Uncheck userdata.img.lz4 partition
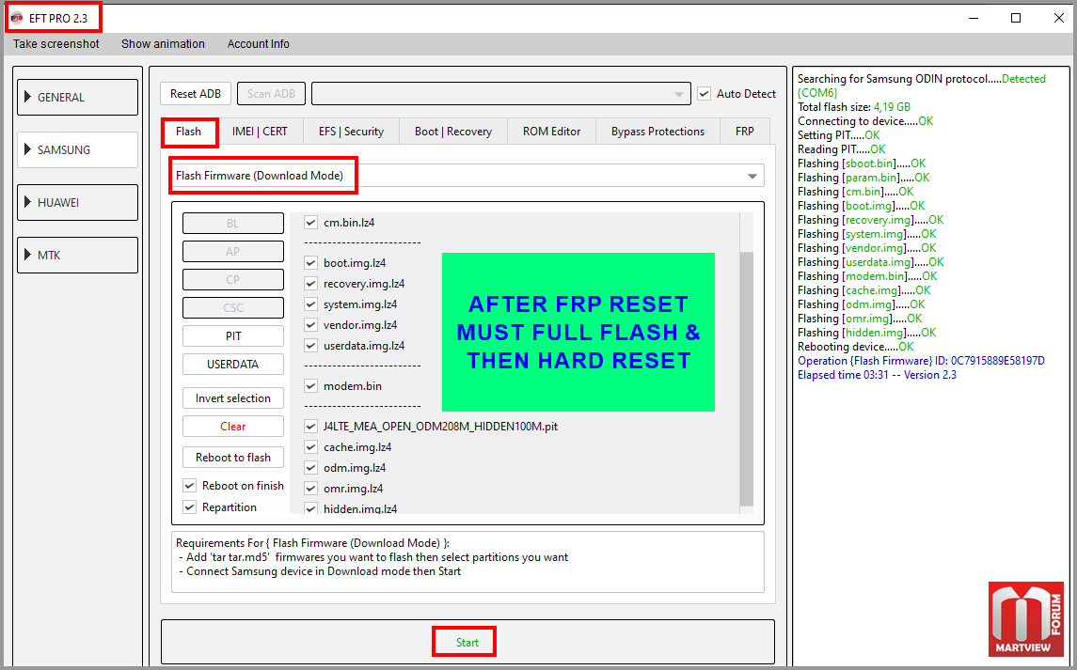 311,345
